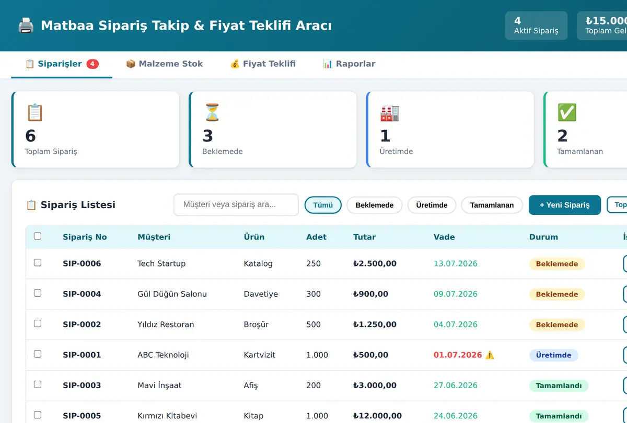Click the factory icon on Üretimde card
The width and height of the screenshot is (627, 423).
[389, 113]
